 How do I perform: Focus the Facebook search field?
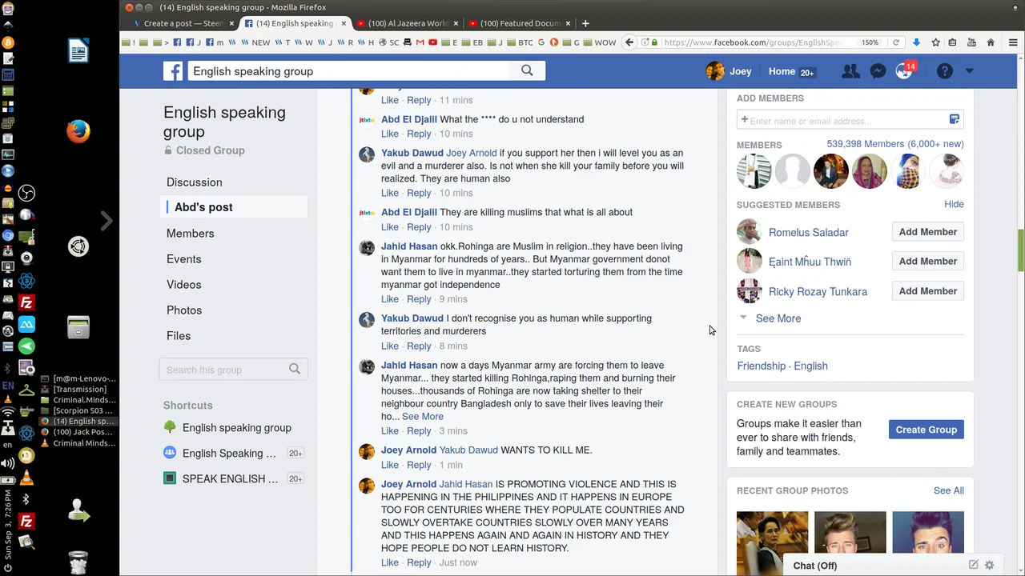[349, 71]
